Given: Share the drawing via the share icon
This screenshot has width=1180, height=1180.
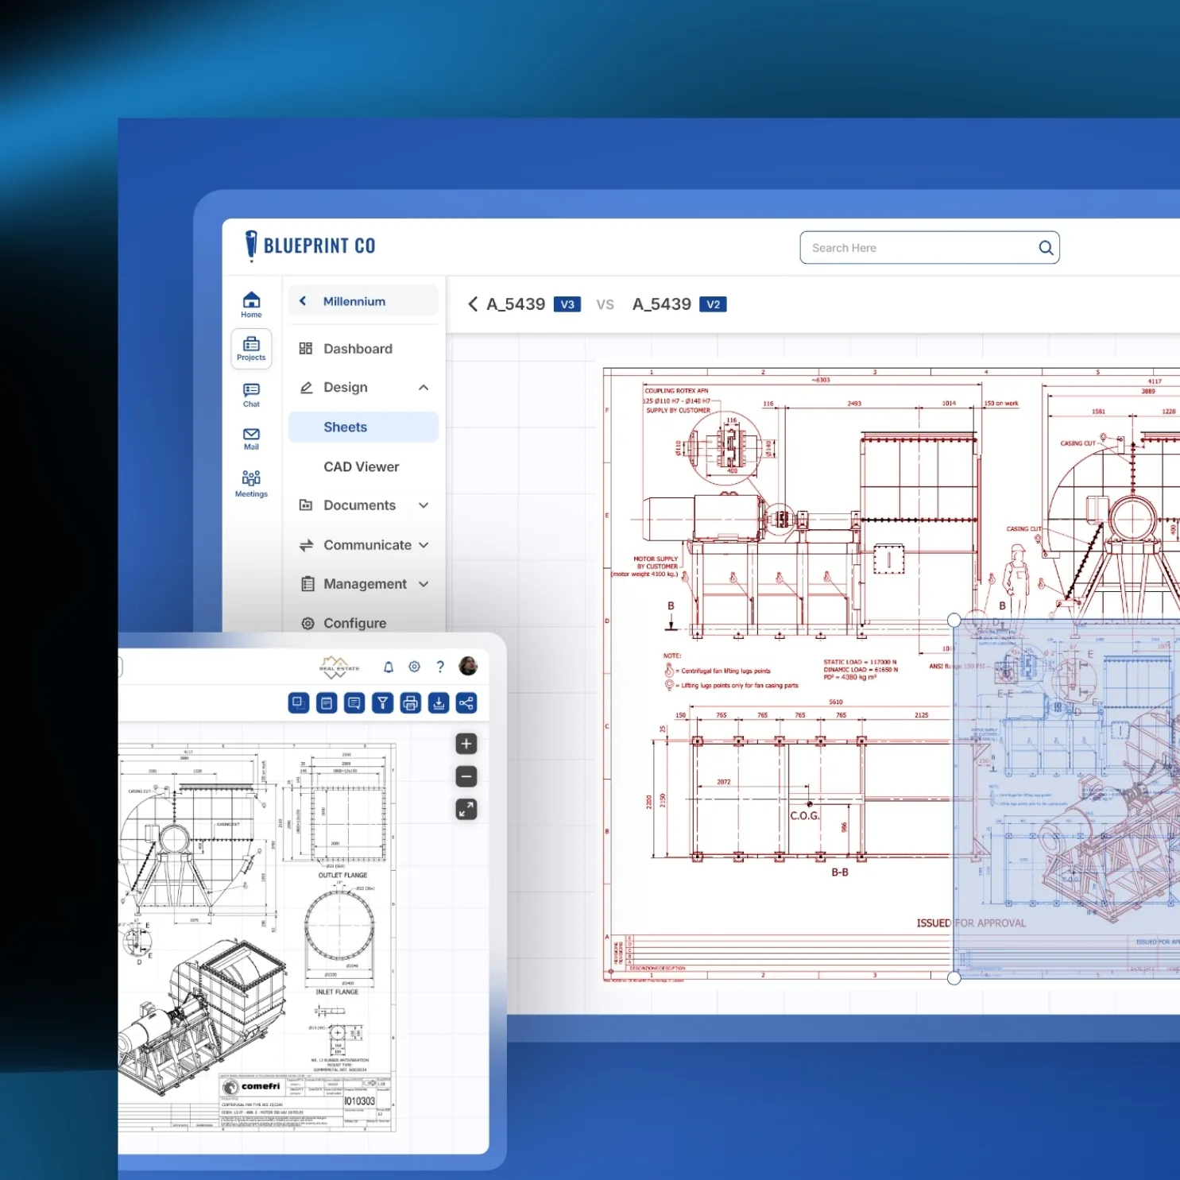Looking at the screenshot, I should [x=466, y=702].
